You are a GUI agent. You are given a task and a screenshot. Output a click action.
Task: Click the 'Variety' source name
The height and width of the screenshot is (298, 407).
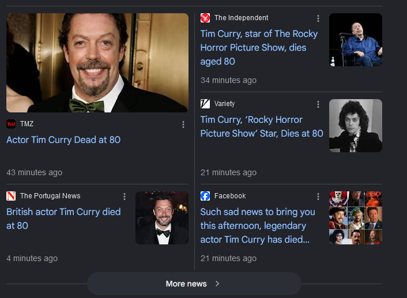click(x=224, y=104)
